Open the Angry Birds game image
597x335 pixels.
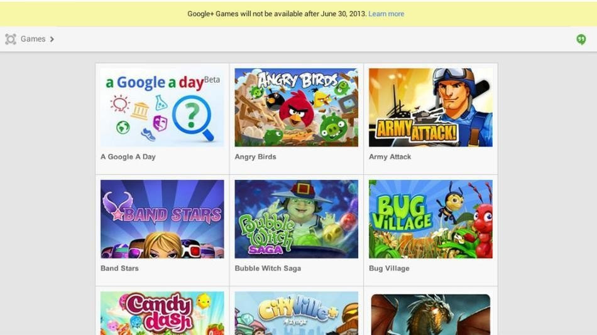coord(296,107)
